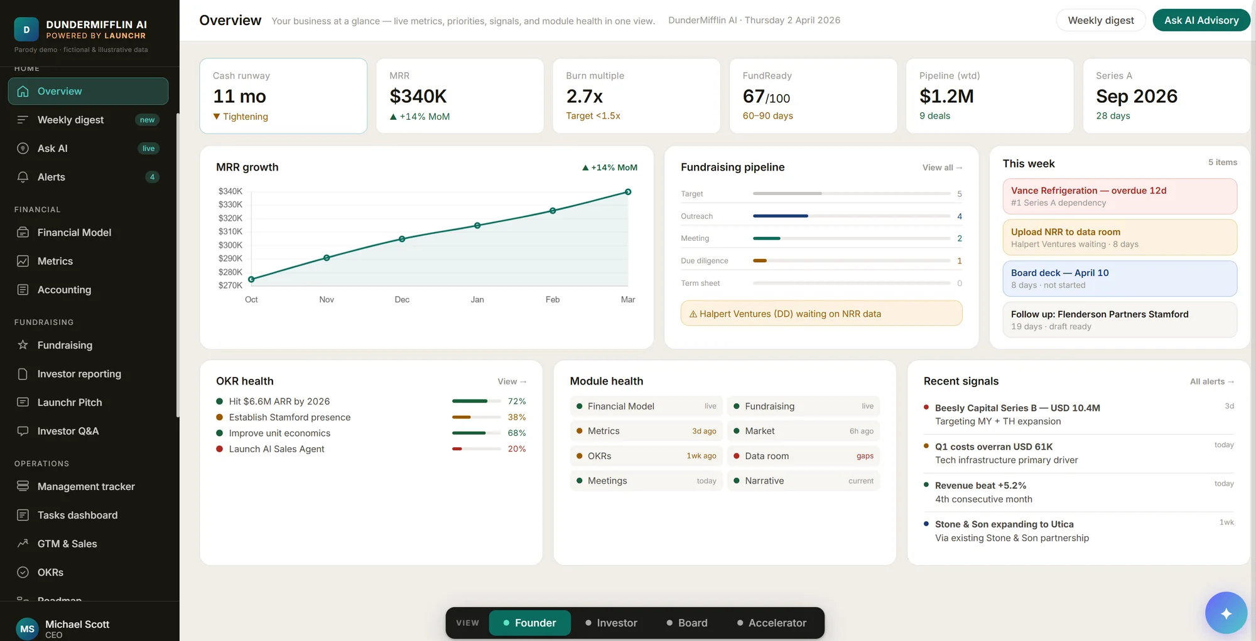Click the Ask AI sidebar icon
The height and width of the screenshot is (641, 1256).
pos(23,149)
